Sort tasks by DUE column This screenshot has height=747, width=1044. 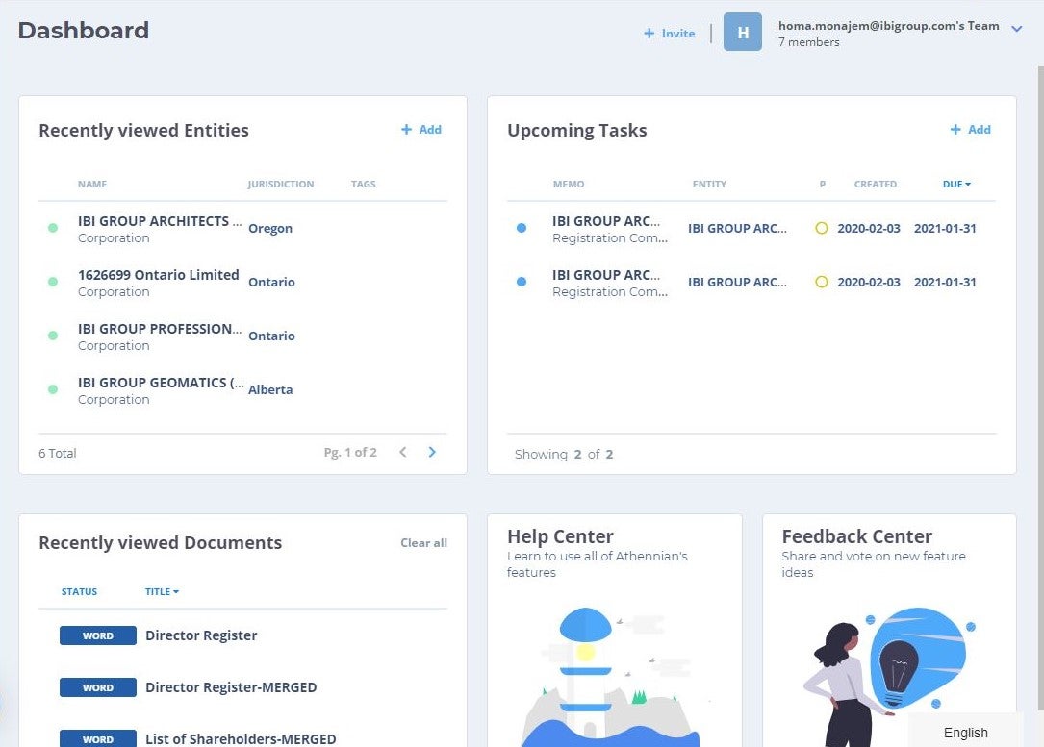[955, 184]
